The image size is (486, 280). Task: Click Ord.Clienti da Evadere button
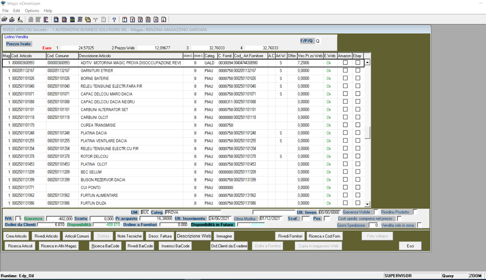coord(229,246)
